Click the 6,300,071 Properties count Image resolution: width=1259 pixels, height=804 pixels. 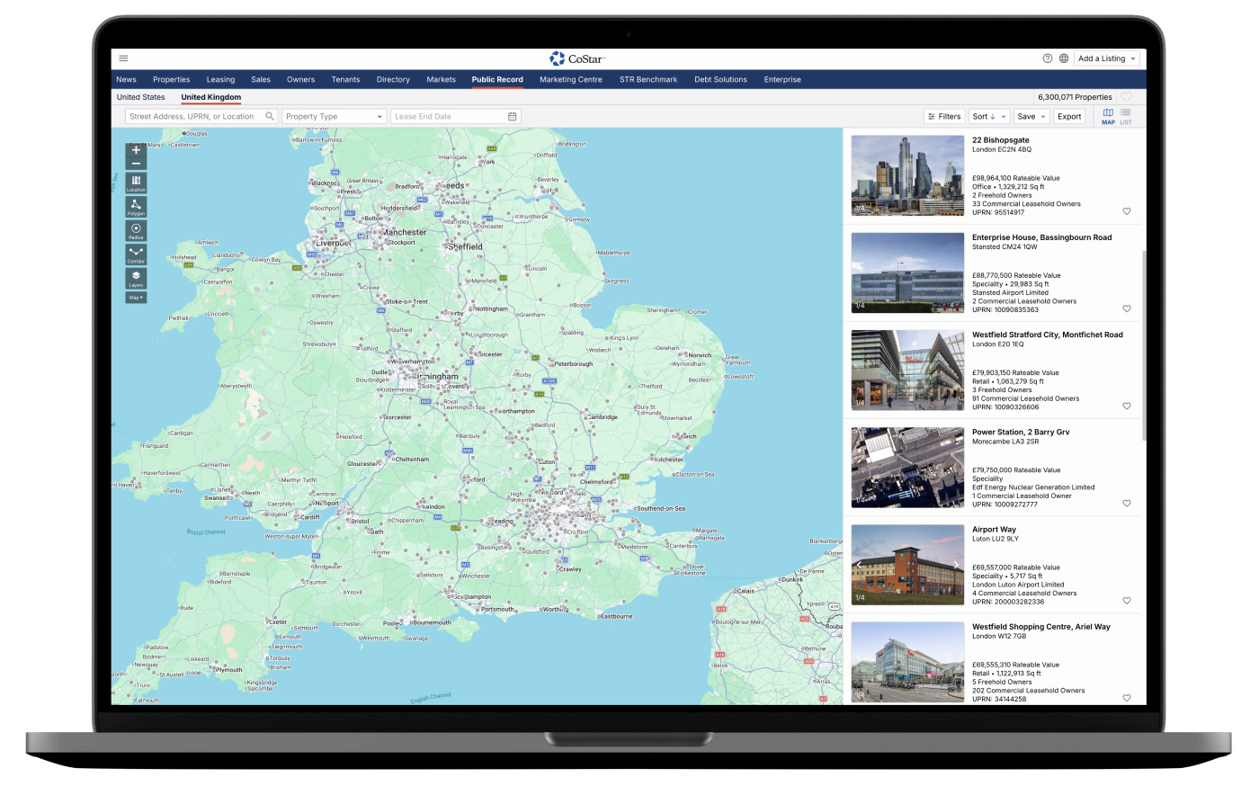click(x=1075, y=97)
